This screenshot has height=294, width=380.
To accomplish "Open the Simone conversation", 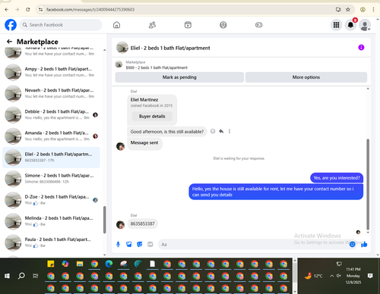I will click(x=51, y=179).
